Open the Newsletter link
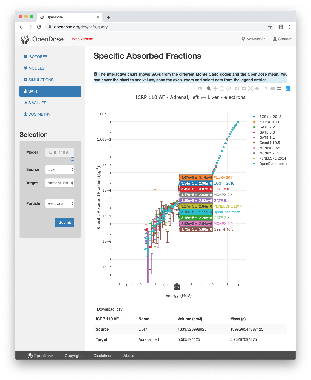Image resolution: width=311 pixels, height=380 pixels. click(x=253, y=39)
